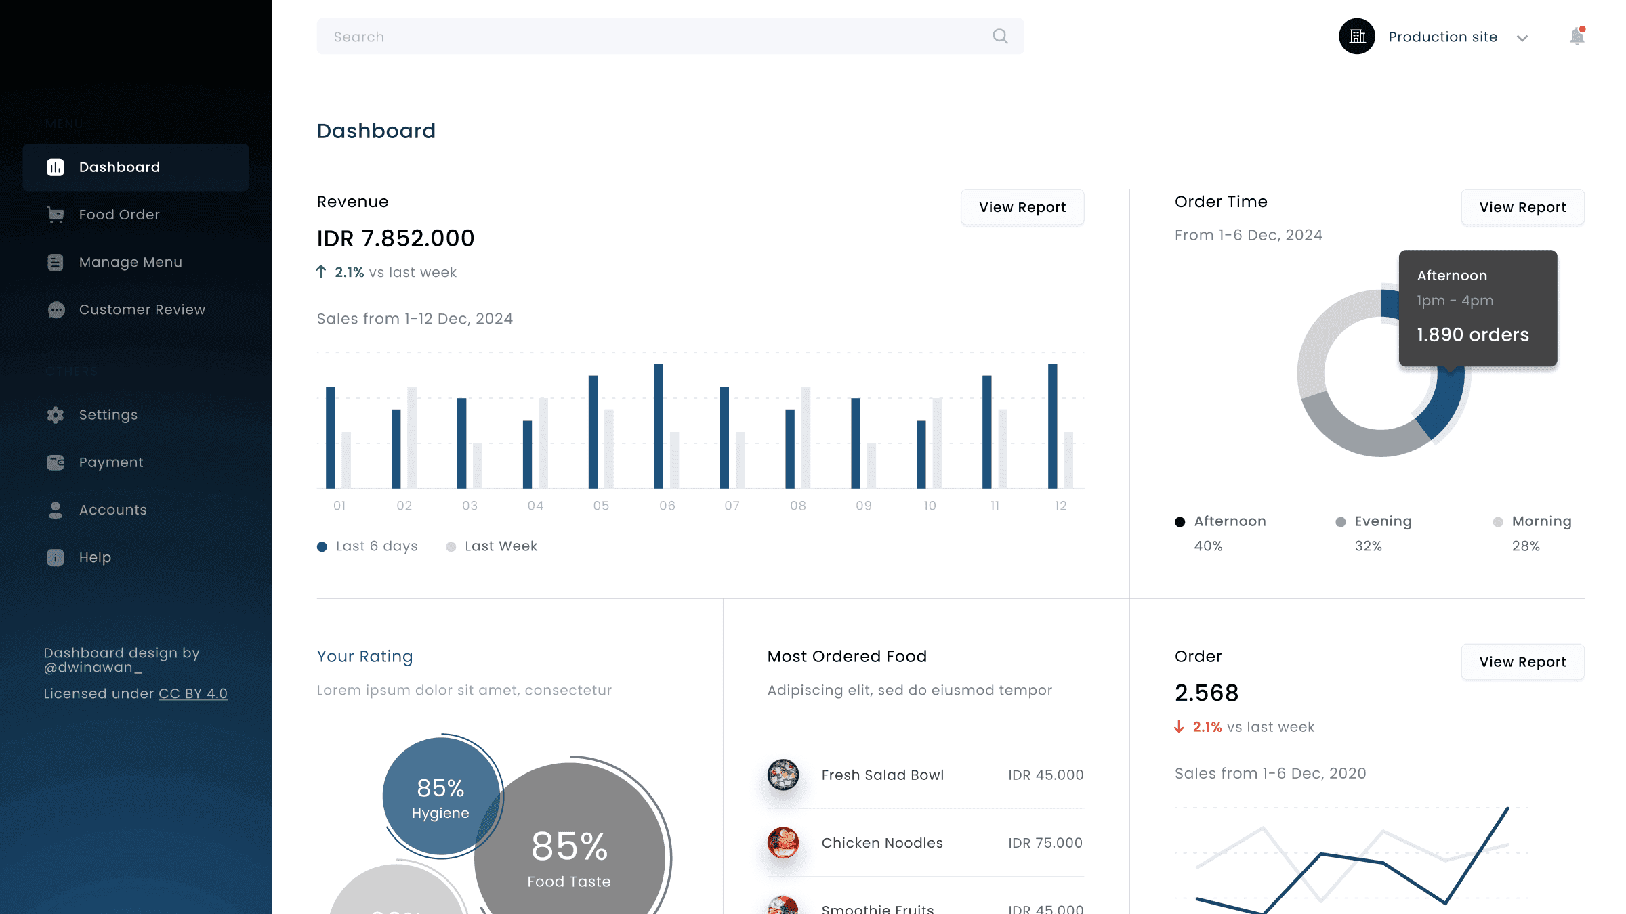
Task: Open View Report in Order section
Action: 1522,662
